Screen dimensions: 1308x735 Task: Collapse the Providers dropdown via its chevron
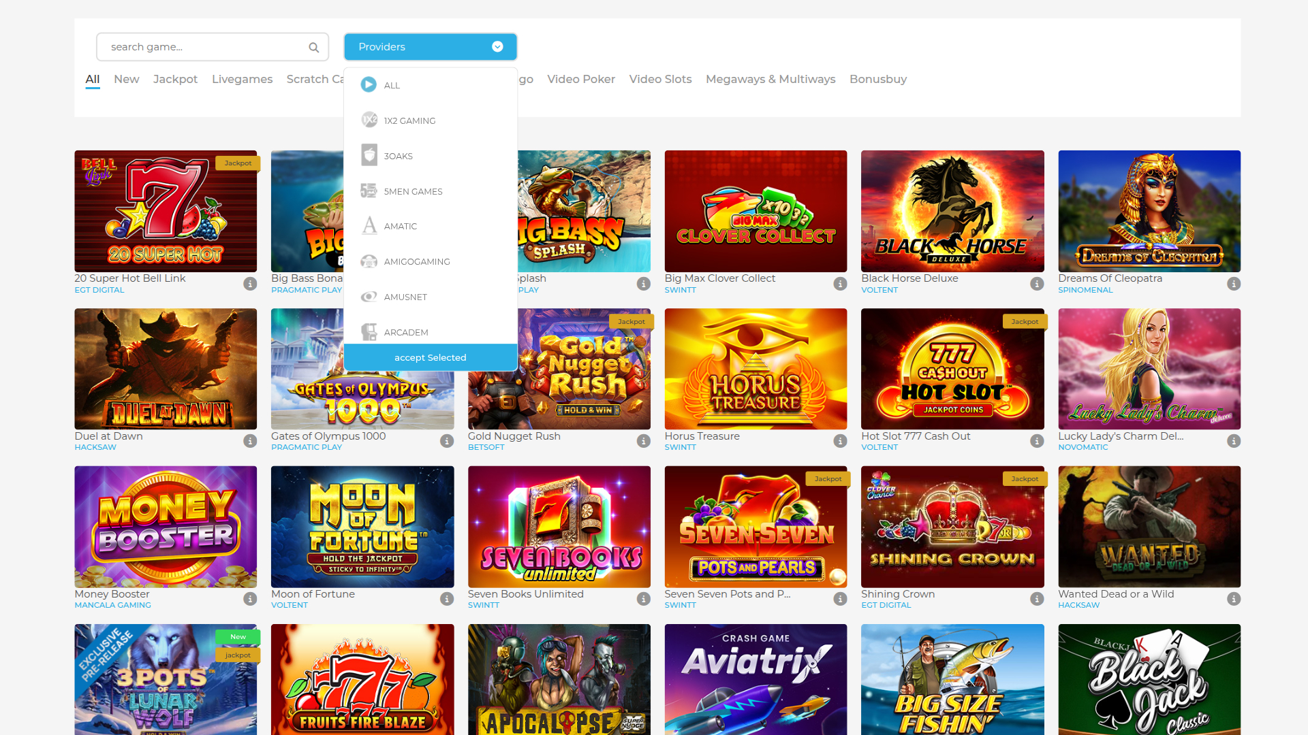497,46
